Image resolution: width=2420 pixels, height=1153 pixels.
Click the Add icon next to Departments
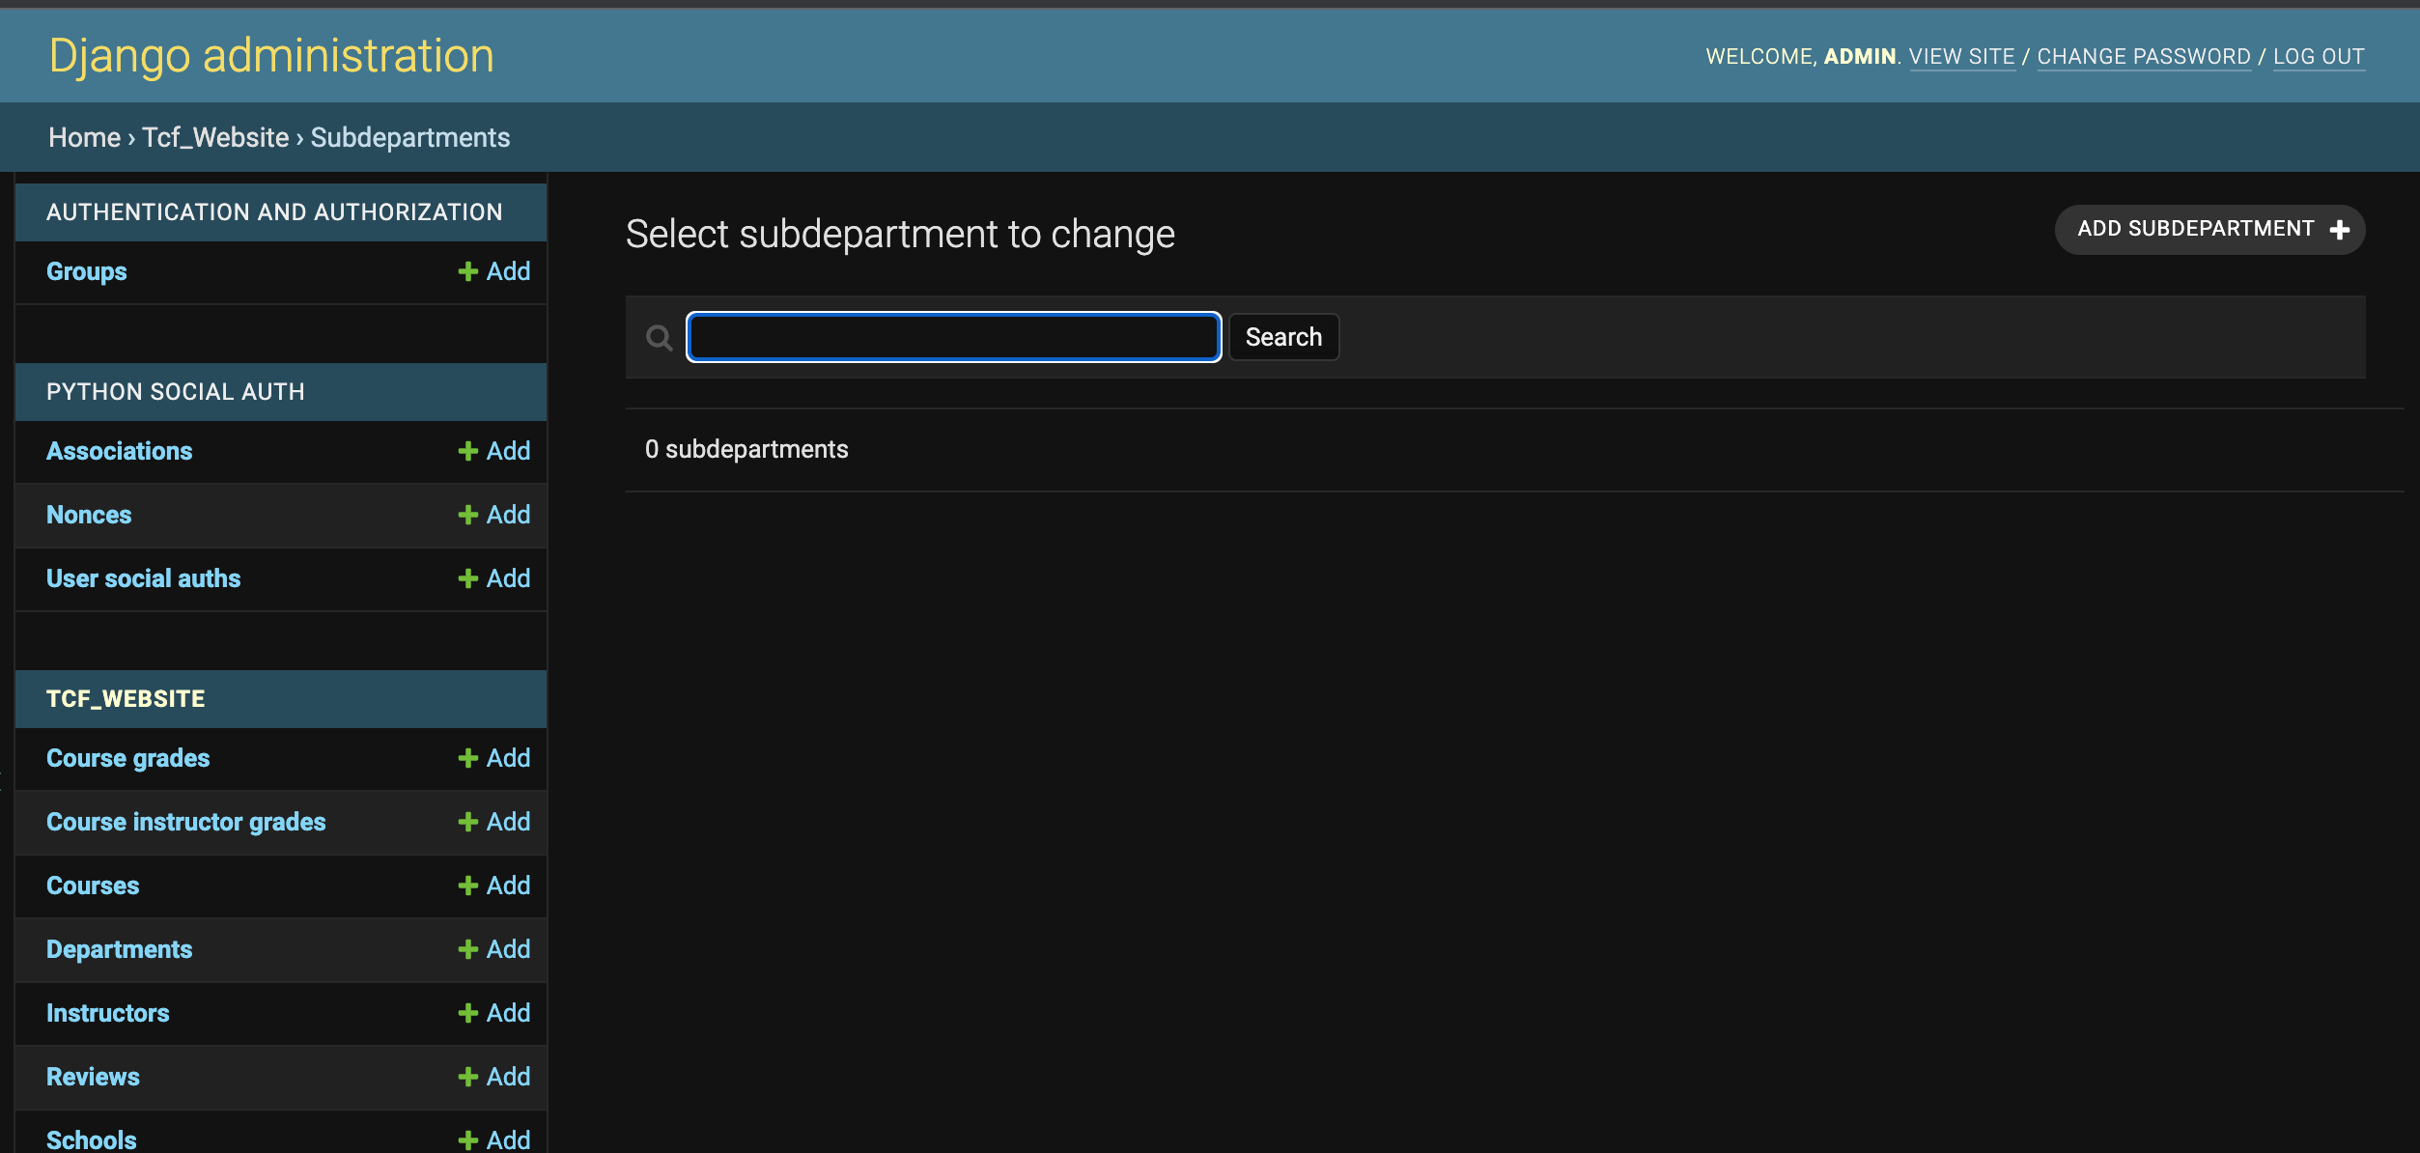(x=467, y=949)
